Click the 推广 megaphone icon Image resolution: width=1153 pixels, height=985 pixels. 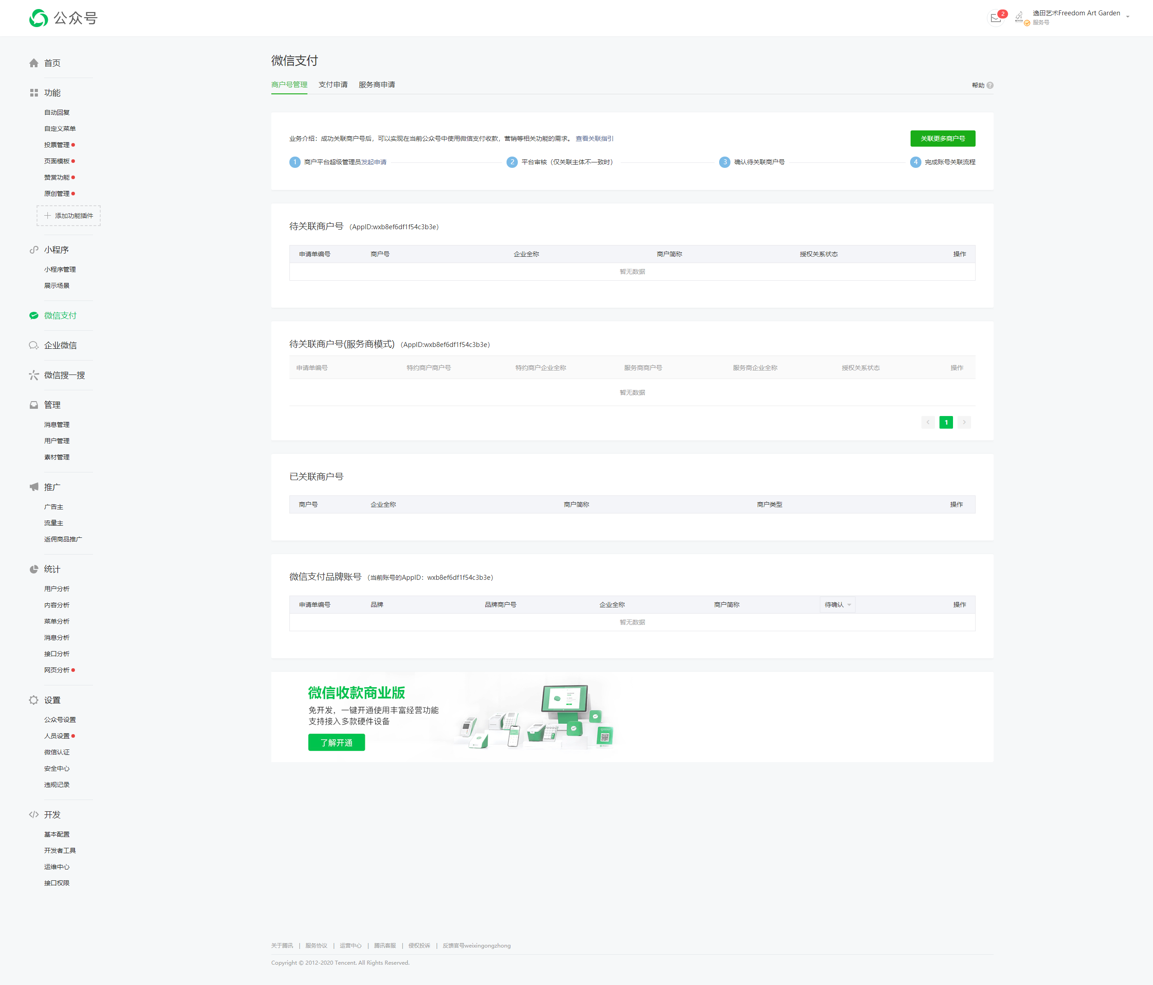(34, 487)
